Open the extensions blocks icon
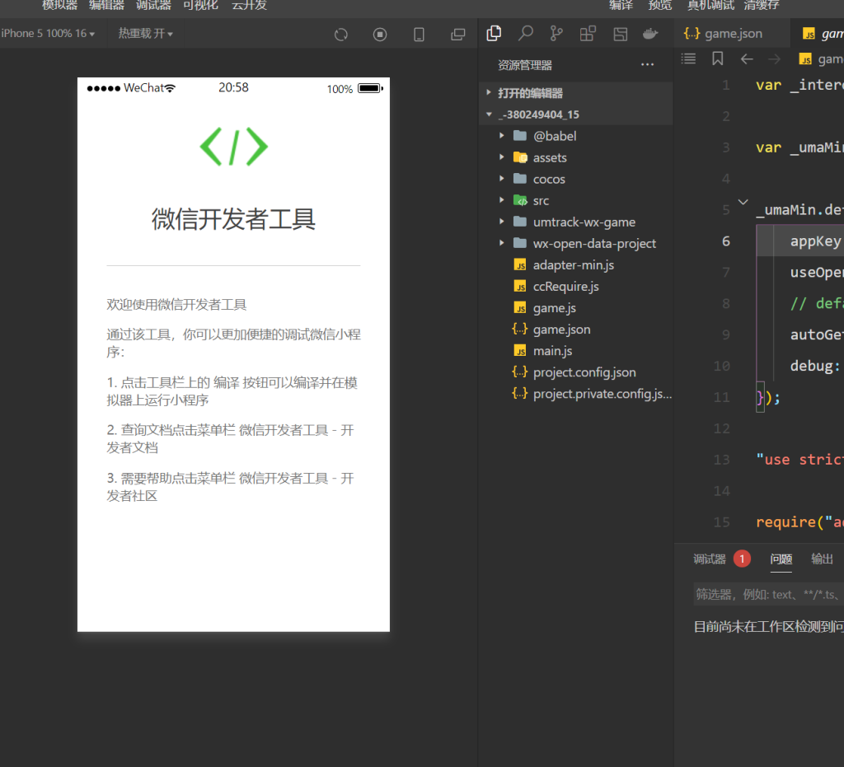The image size is (844, 767). click(588, 34)
